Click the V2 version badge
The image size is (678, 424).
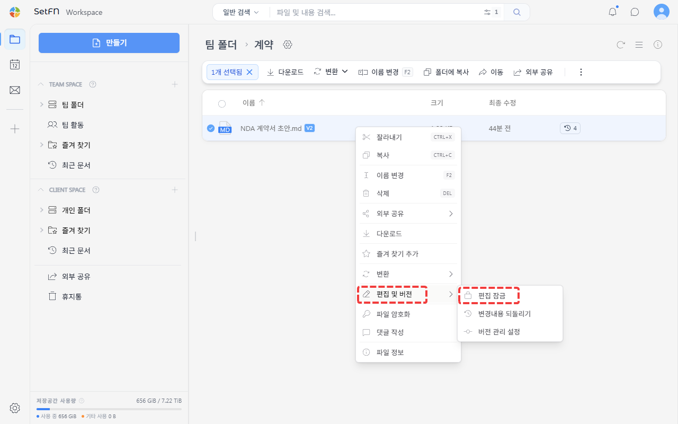point(310,128)
